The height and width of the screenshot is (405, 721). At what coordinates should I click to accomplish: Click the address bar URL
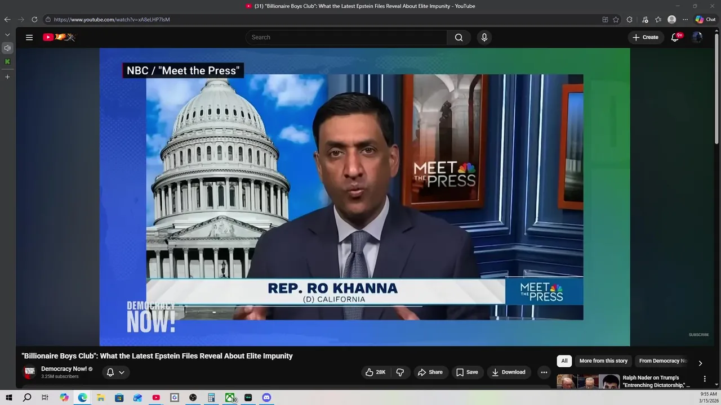(x=112, y=19)
